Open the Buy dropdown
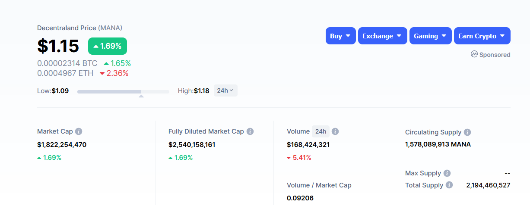Image resolution: width=530 pixels, height=212 pixels. (341, 36)
